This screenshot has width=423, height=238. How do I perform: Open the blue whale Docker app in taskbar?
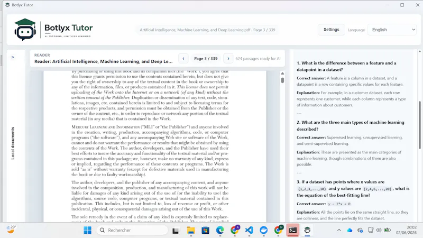[263, 230]
